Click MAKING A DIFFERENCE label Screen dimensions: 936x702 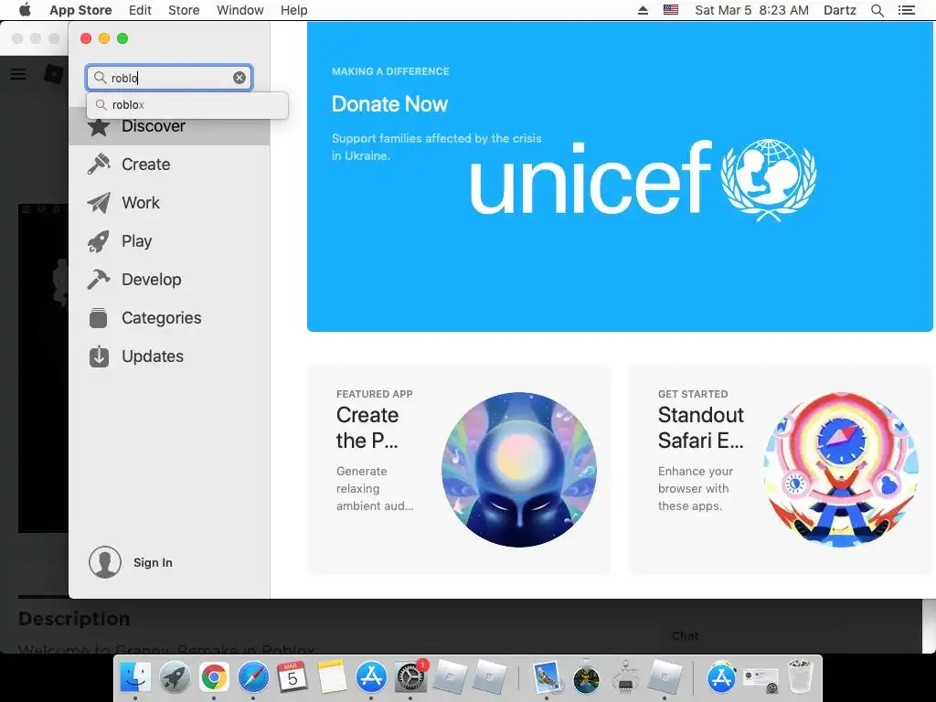[x=390, y=71]
